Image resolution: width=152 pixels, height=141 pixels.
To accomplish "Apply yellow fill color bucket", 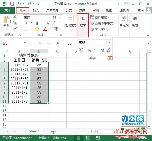I will tap(37, 29).
